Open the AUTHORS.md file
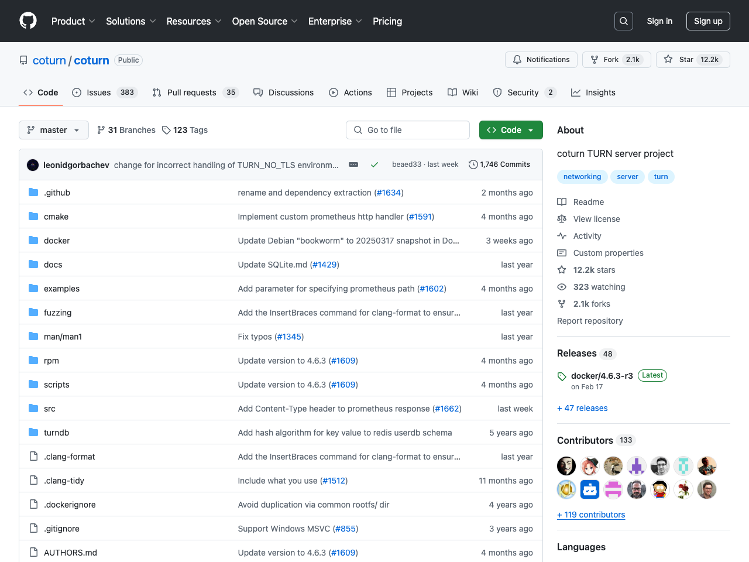The image size is (749, 562). [70, 553]
